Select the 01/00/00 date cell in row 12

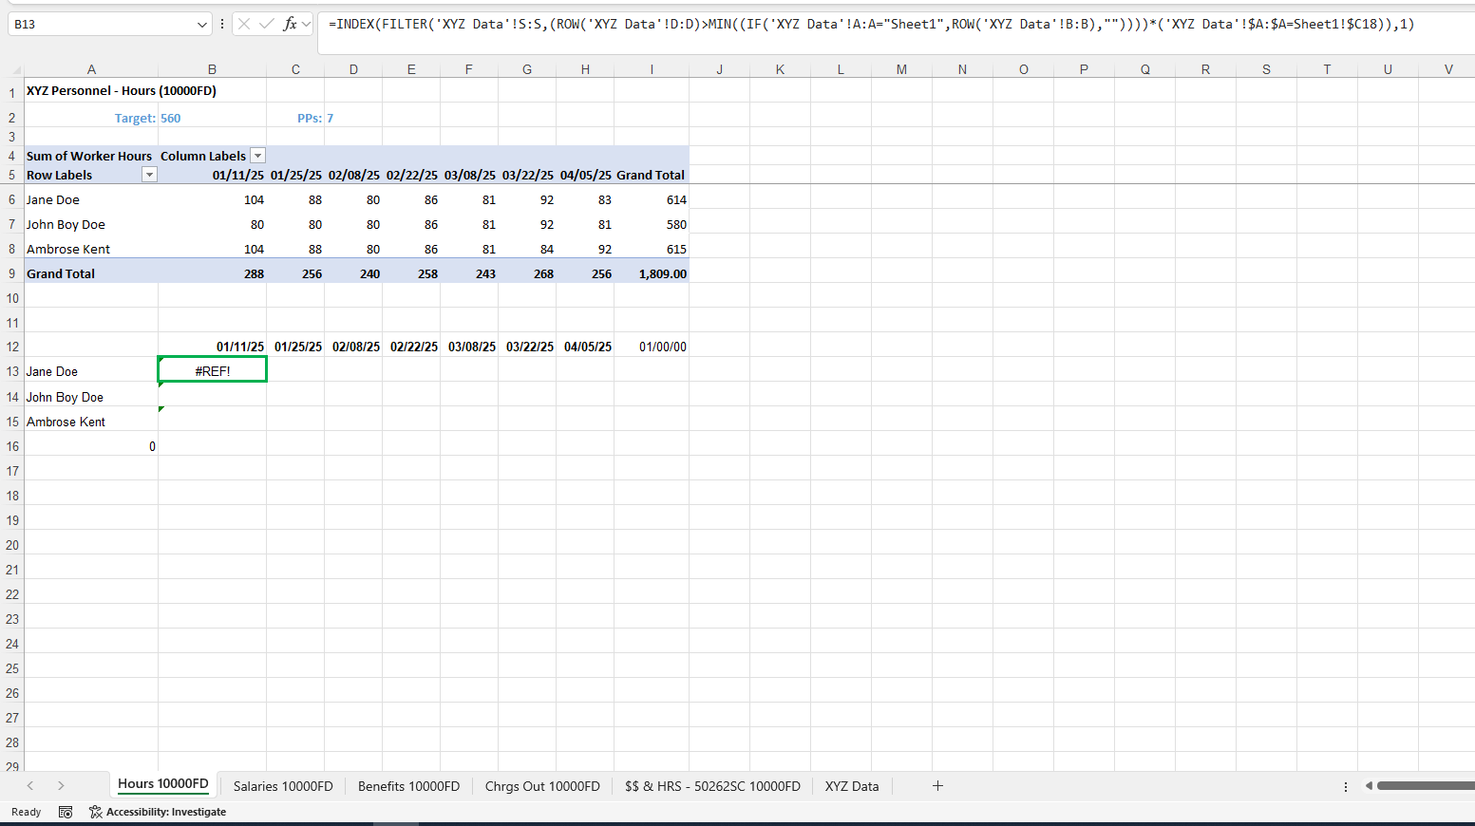click(x=652, y=347)
